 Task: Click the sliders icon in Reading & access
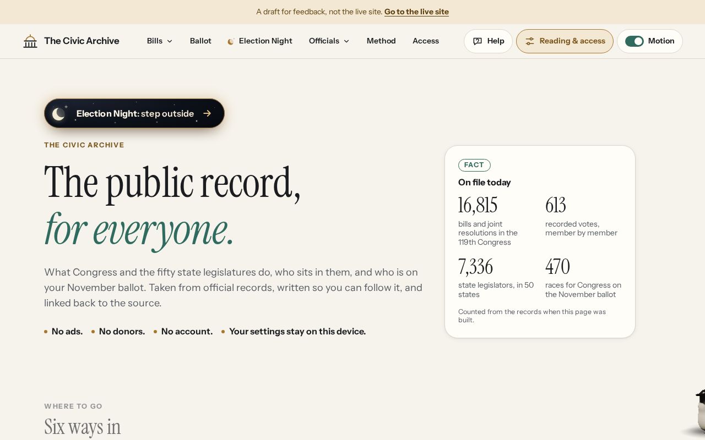[x=530, y=41]
